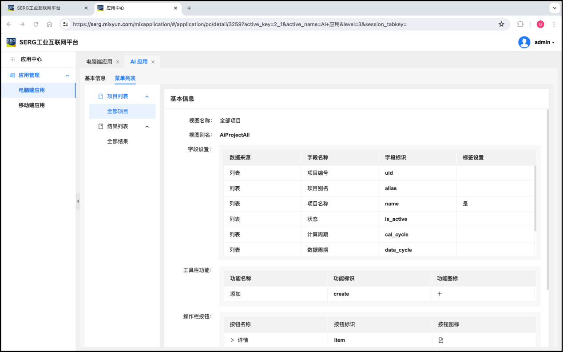
Task: Bookmark this page with star icon
Action: [501, 24]
